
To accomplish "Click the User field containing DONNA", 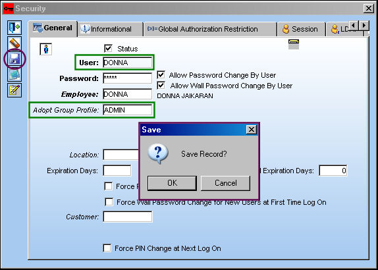I will coord(128,63).
